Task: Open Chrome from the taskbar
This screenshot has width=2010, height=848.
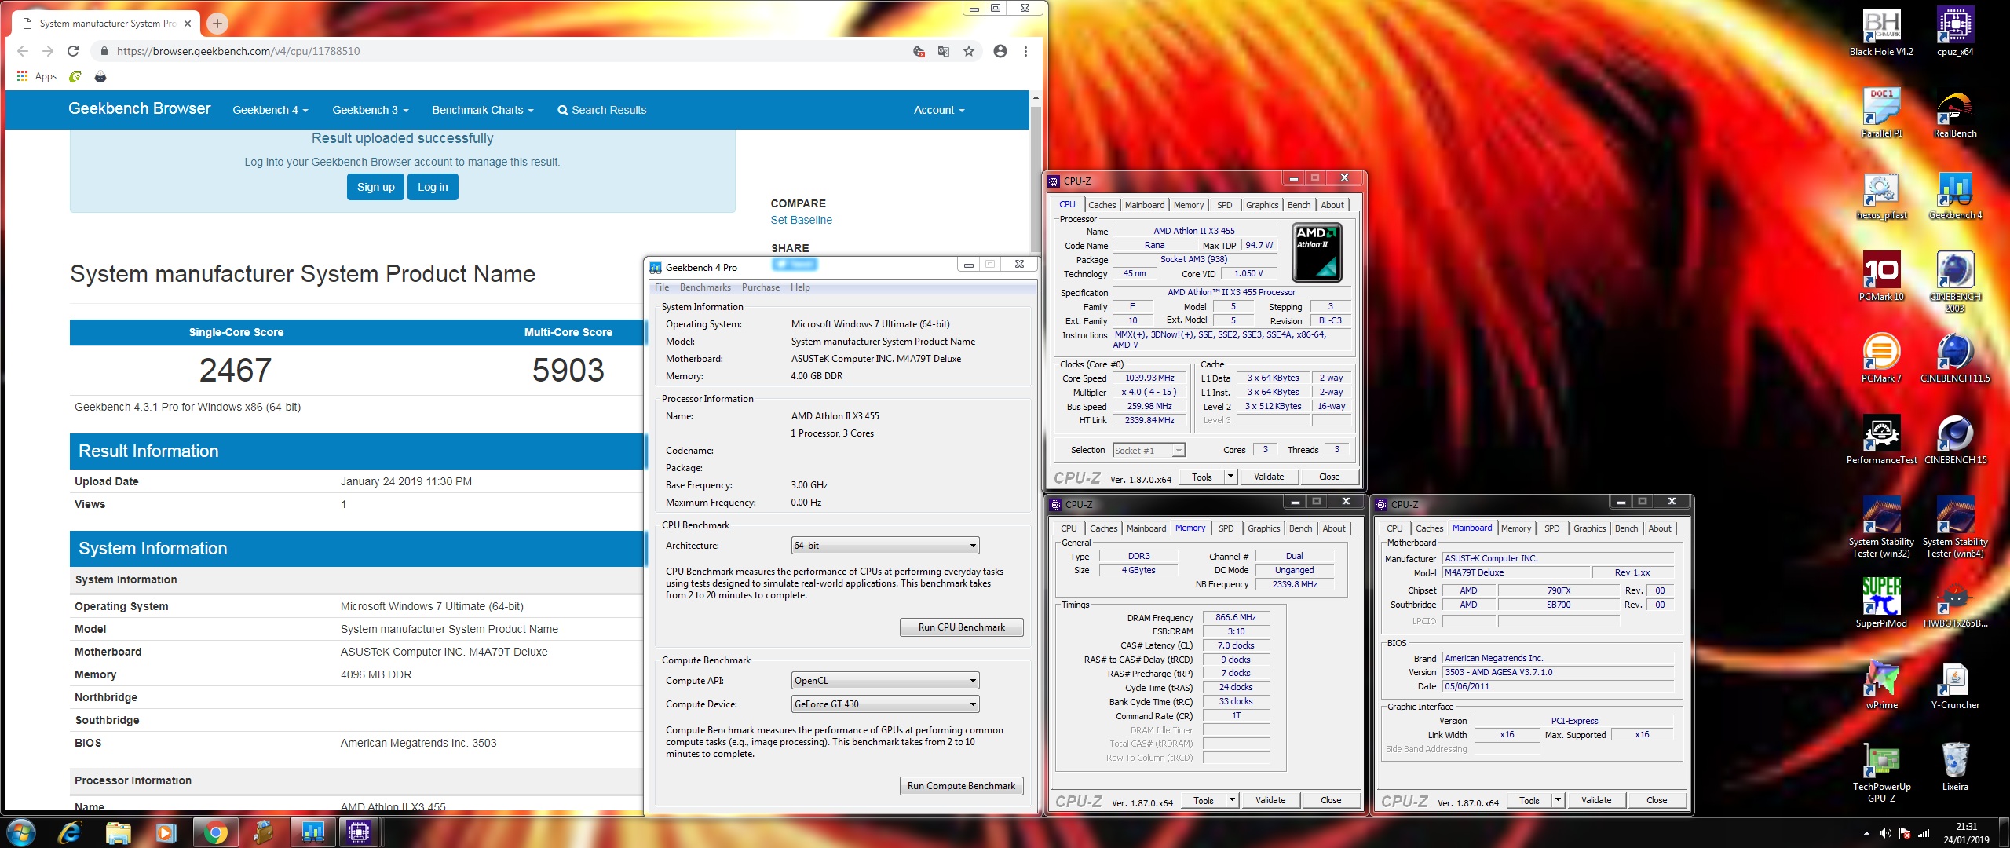Action: [x=214, y=832]
